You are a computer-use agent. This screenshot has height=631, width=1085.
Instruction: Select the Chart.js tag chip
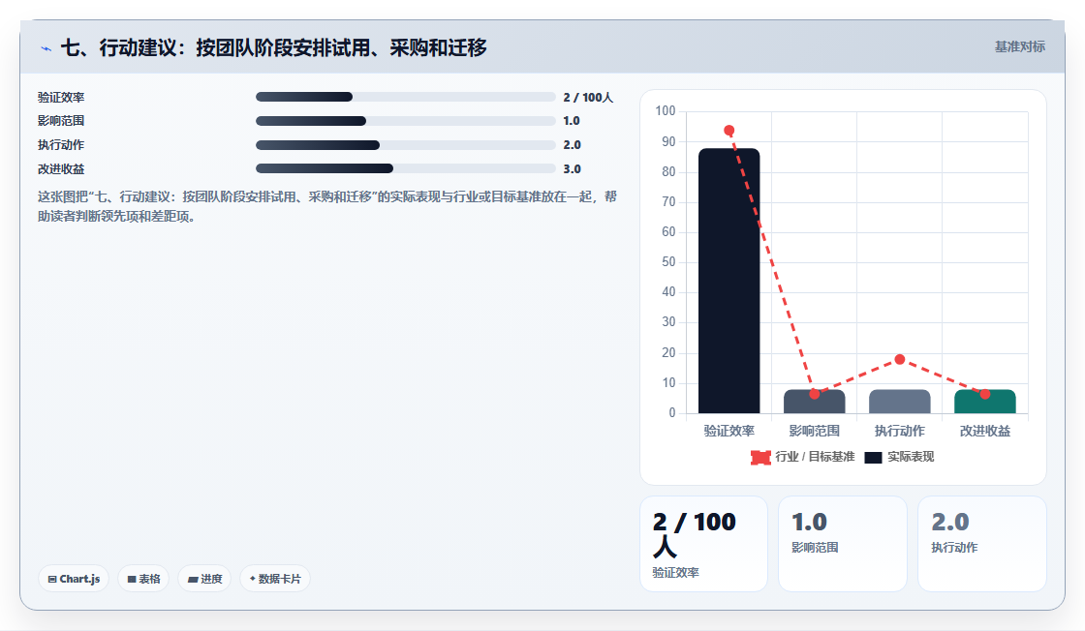[x=74, y=579]
